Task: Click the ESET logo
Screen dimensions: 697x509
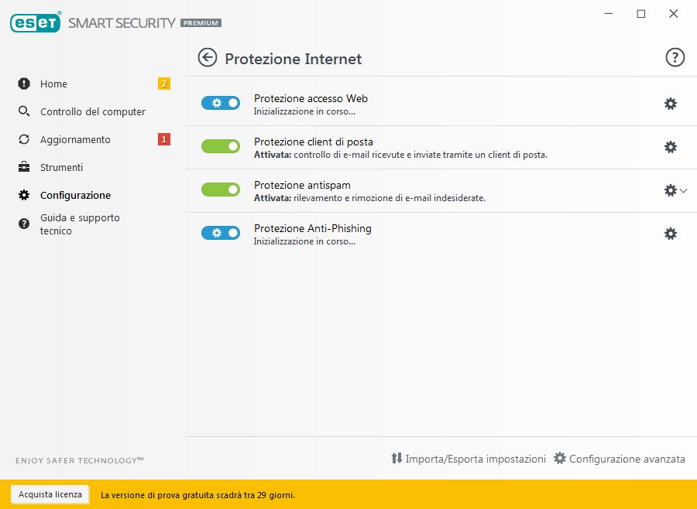Action: point(36,22)
